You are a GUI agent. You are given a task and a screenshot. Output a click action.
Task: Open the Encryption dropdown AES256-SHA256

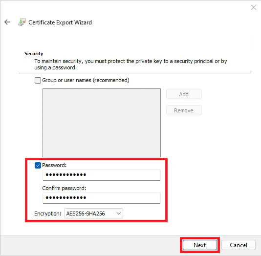point(94,213)
